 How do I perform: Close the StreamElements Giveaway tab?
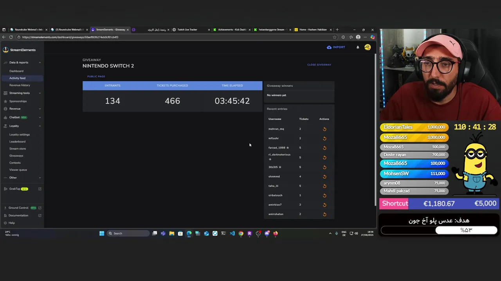coord(128,30)
